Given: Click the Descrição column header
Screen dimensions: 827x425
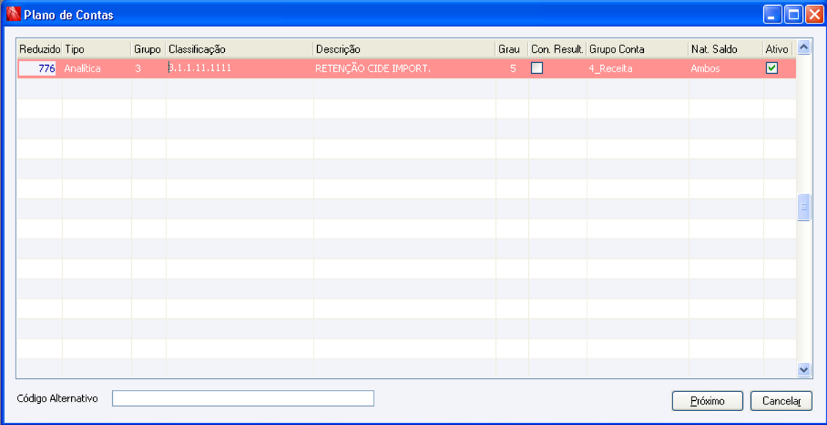Looking at the screenshot, I should 404,49.
